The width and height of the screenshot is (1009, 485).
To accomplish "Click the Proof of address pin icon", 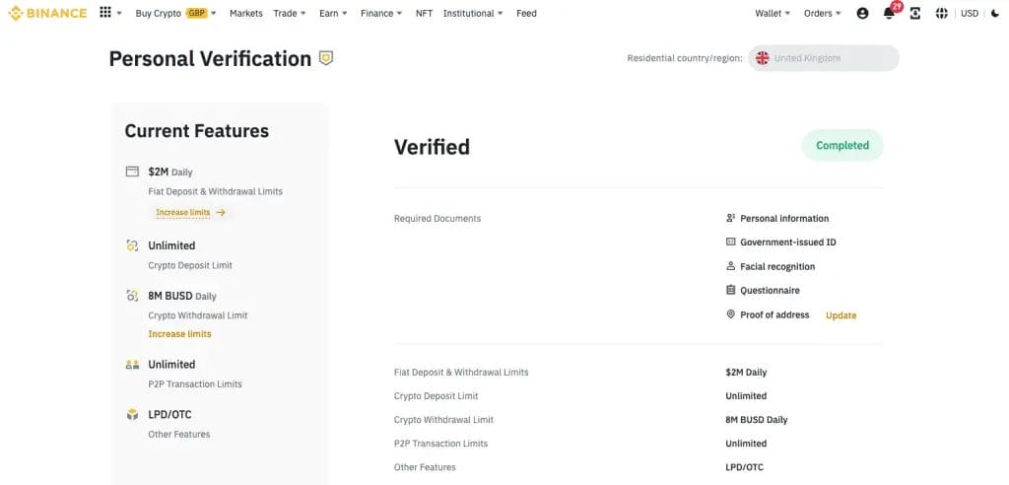I will 730,314.
